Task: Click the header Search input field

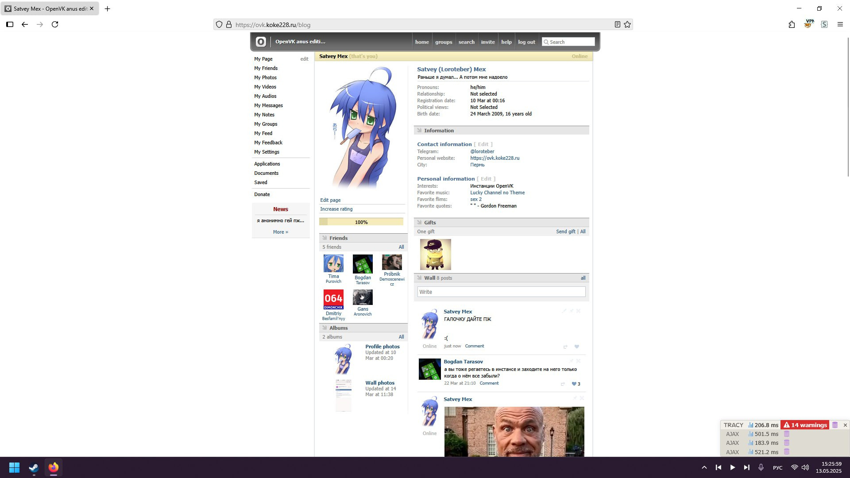Action: 568,42
